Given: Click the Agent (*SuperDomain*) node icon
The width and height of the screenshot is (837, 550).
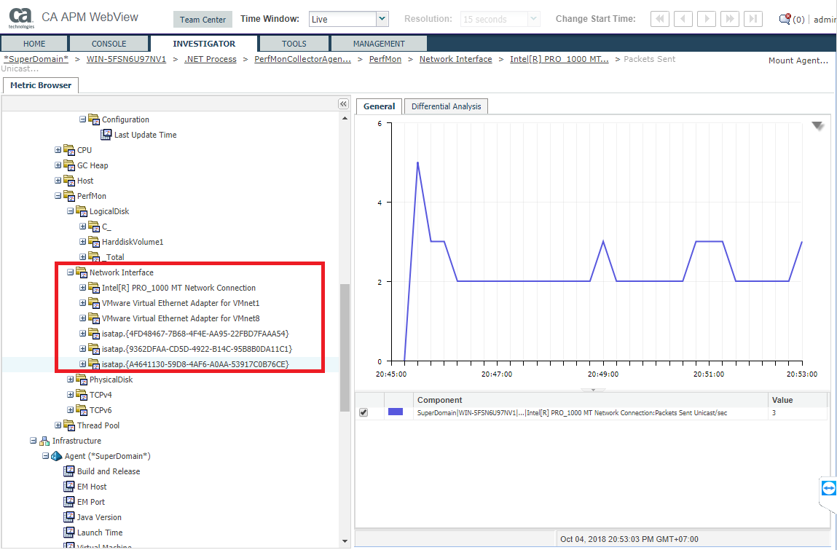Looking at the screenshot, I should click(x=57, y=456).
